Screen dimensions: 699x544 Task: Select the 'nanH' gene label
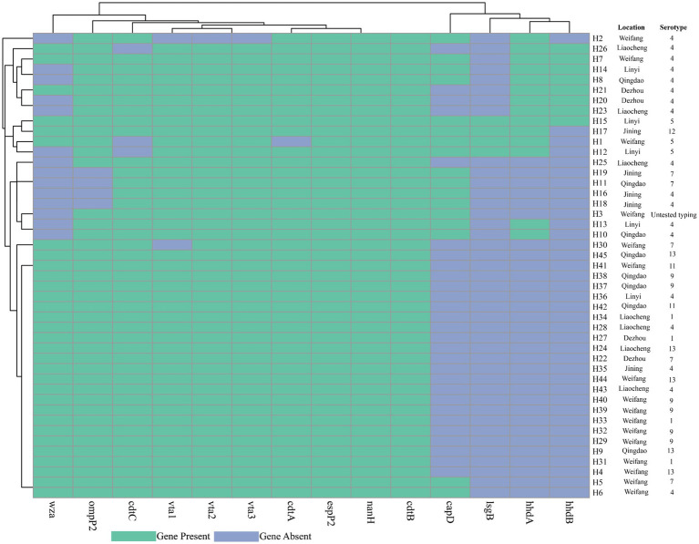click(370, 512)
